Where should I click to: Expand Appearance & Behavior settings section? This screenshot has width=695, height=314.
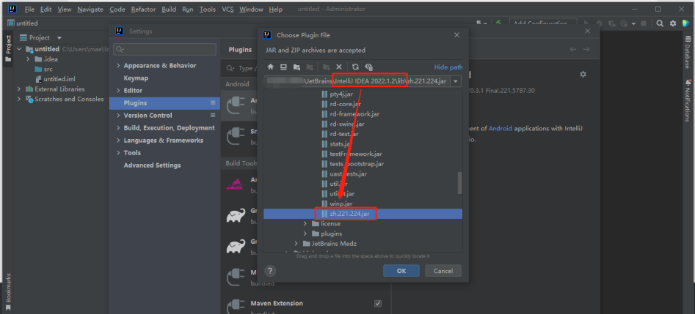(x=118, y=65)
